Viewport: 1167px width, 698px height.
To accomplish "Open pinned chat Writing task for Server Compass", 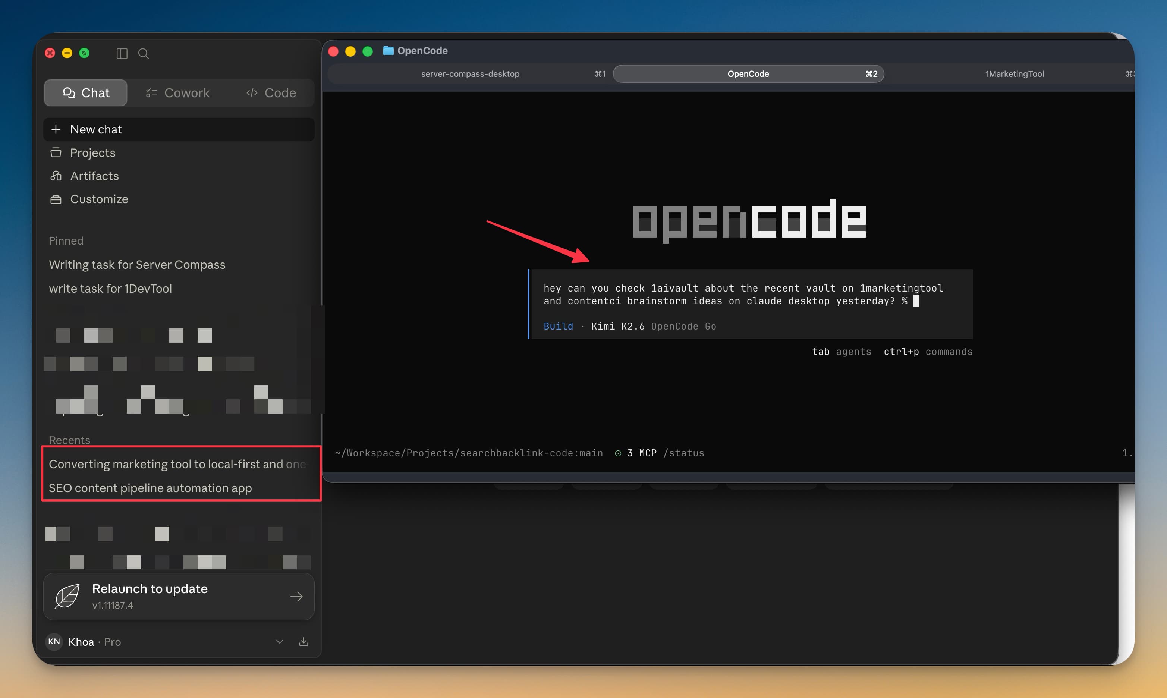I will [x=137, y=265].
